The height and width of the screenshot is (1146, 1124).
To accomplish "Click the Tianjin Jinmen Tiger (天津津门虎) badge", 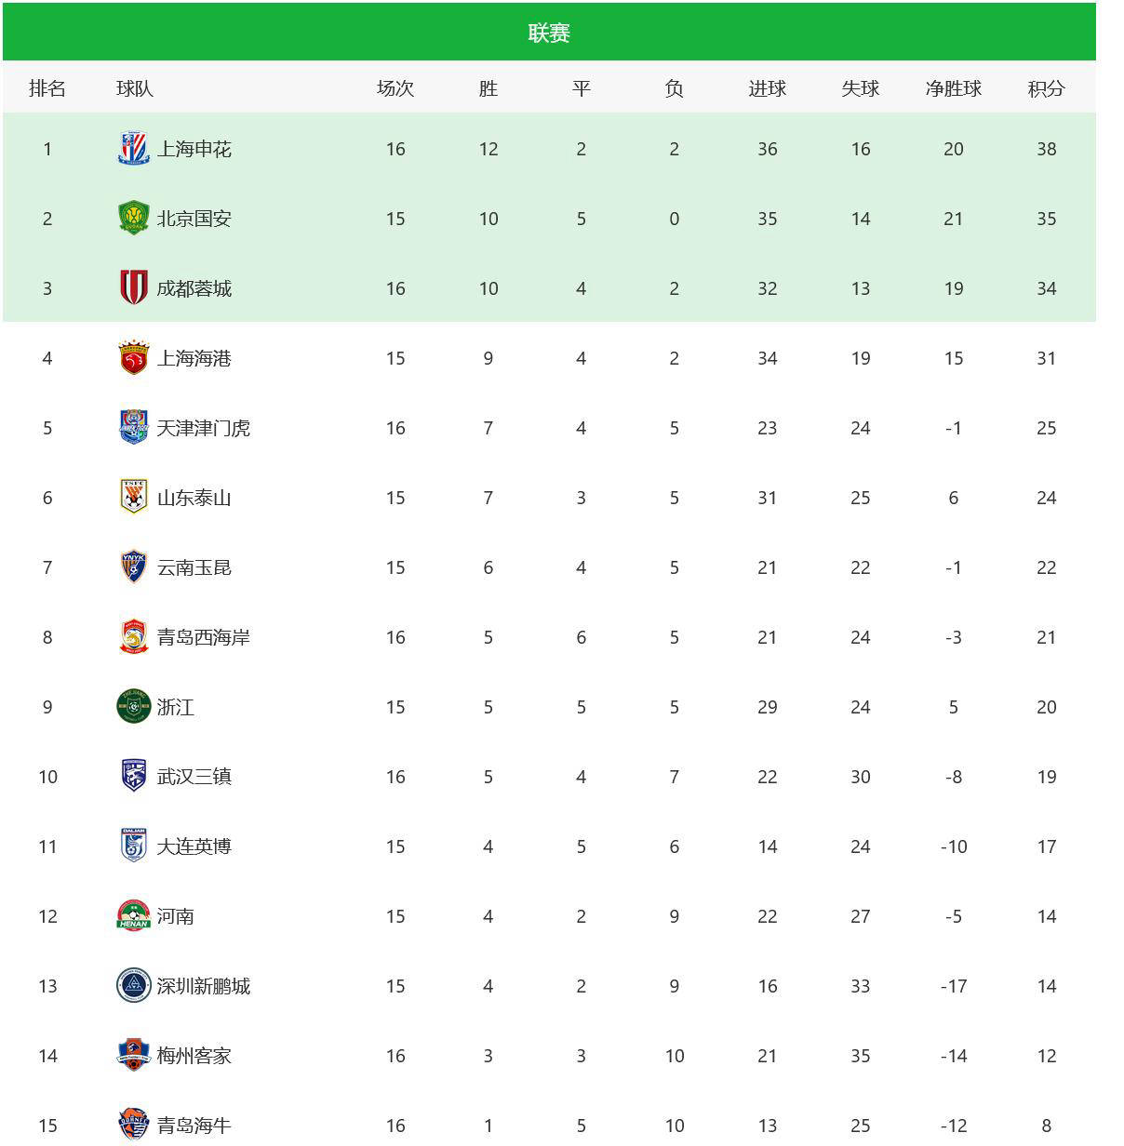I will [133, 428].
